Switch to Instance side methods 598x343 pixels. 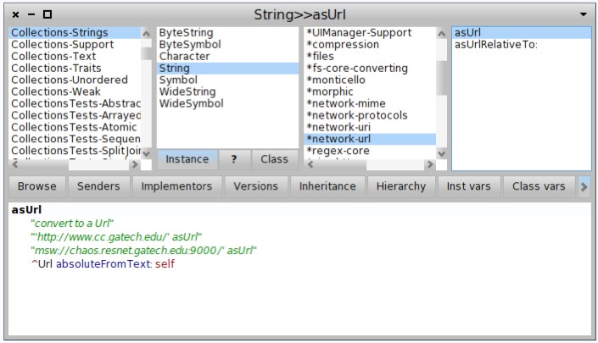click(x=187, y=159)
